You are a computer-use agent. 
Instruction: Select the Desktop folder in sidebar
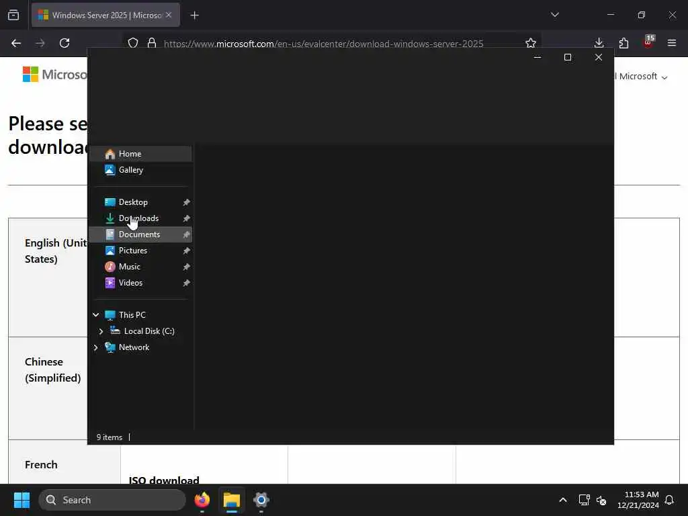[x=140, y=202]
